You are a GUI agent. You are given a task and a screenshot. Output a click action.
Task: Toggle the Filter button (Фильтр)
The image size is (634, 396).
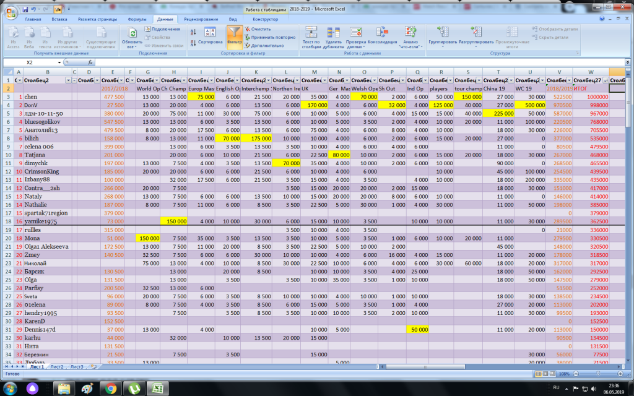pos(234,36)
